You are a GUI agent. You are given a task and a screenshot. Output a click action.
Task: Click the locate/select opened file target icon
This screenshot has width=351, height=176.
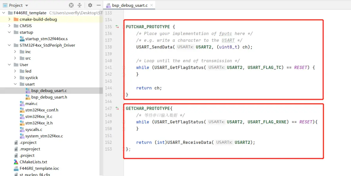71,5
